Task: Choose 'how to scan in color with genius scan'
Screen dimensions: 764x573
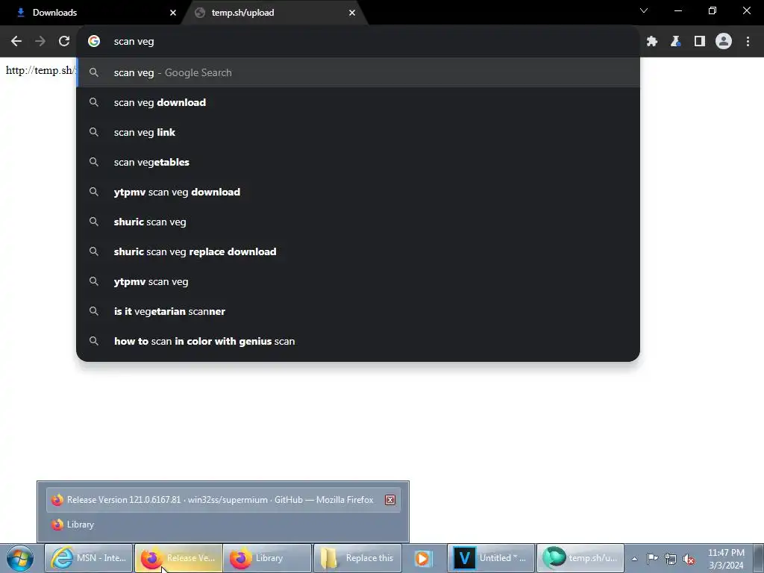Action: (358, 341)
